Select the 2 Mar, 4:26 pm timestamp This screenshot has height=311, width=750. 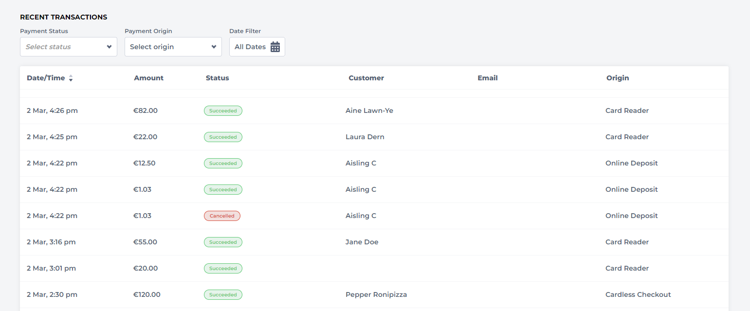click(x=52, y=110)
